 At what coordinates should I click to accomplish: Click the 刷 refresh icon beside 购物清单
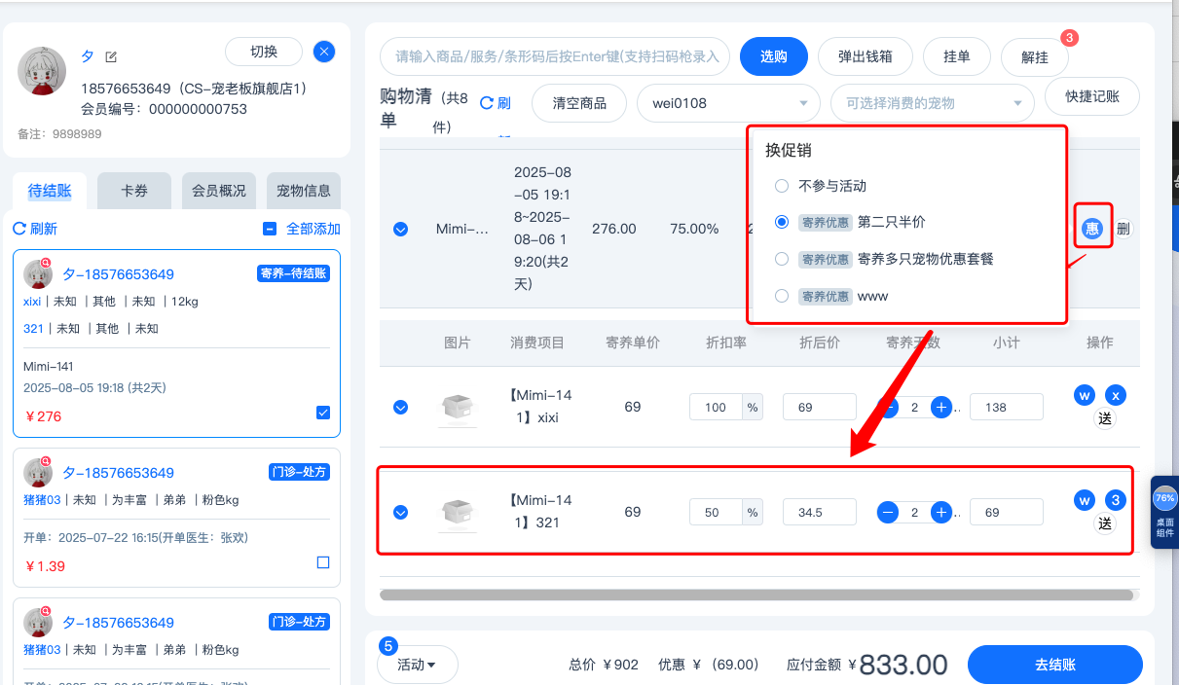(x=496, y=103)
